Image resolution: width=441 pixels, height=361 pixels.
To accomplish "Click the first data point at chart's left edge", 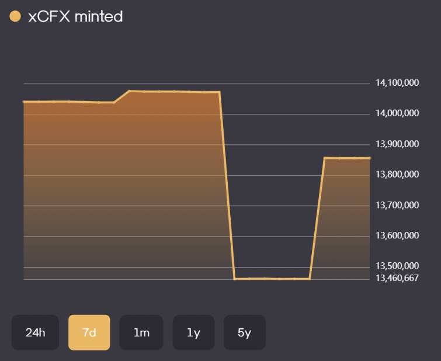I will (x=24, y=102).
